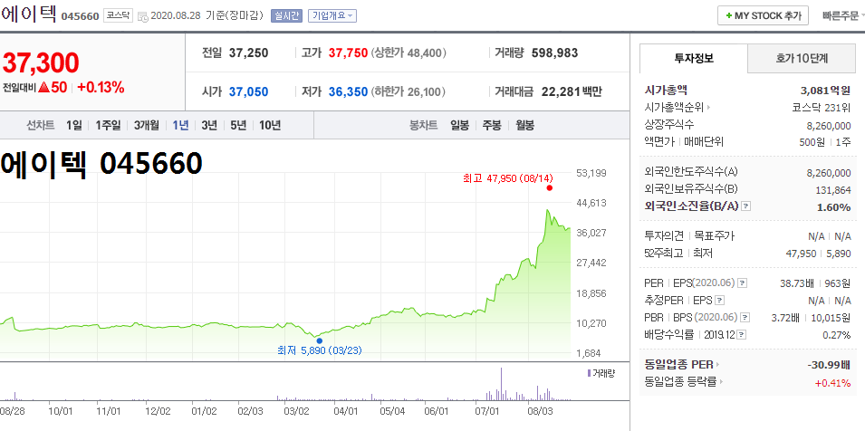
Task: Open the 기업개요 dropdown
Action: [x=332, y=15]
